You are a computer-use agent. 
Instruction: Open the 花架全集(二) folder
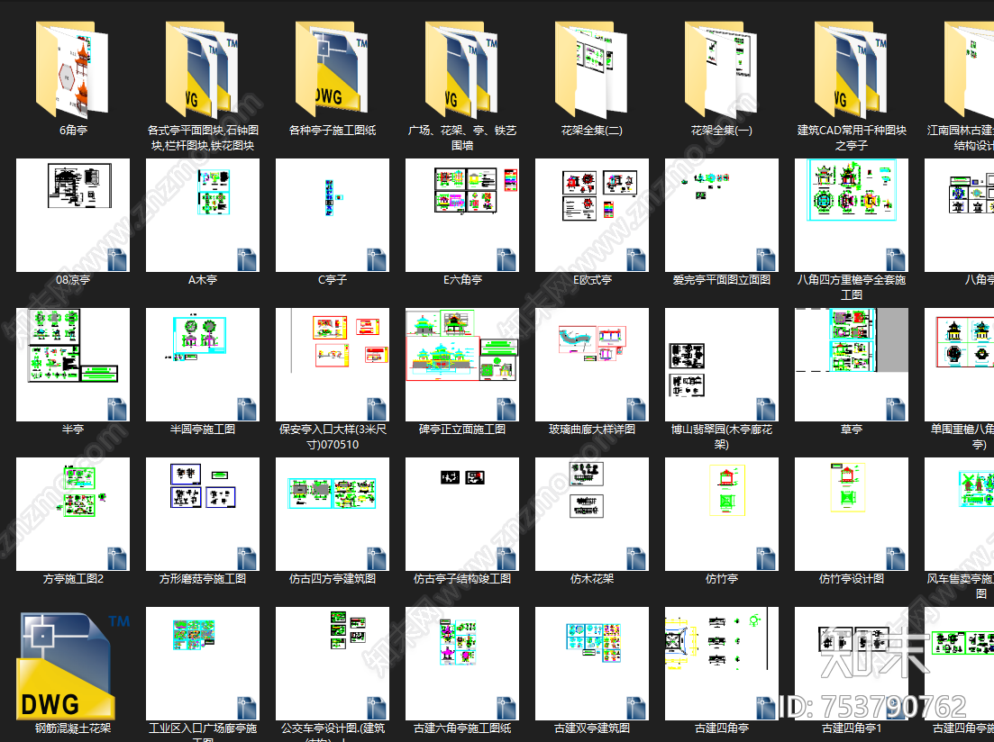pos(591,70)
